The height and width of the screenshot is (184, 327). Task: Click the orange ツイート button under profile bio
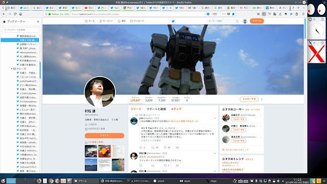104,135
